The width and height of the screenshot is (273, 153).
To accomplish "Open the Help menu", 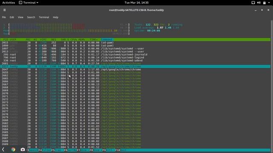I will pyautogui.click(x=55, y=17).
